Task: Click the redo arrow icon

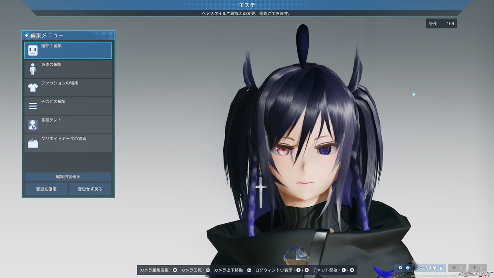Action: pyautogui.click(x=482, y=268)
